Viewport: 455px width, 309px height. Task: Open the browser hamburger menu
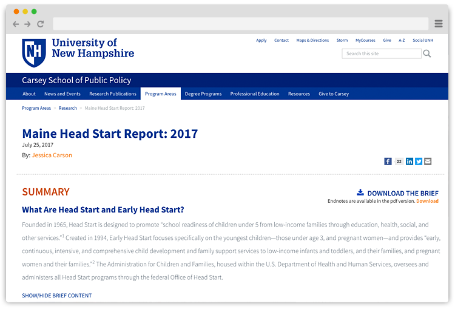439,24
